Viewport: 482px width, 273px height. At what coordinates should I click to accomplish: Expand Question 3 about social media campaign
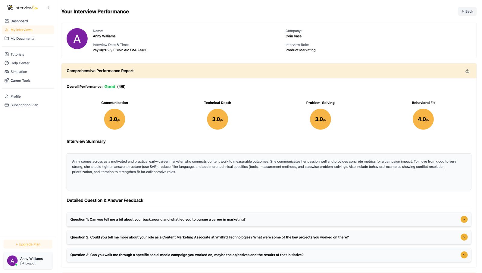point(464,255)
